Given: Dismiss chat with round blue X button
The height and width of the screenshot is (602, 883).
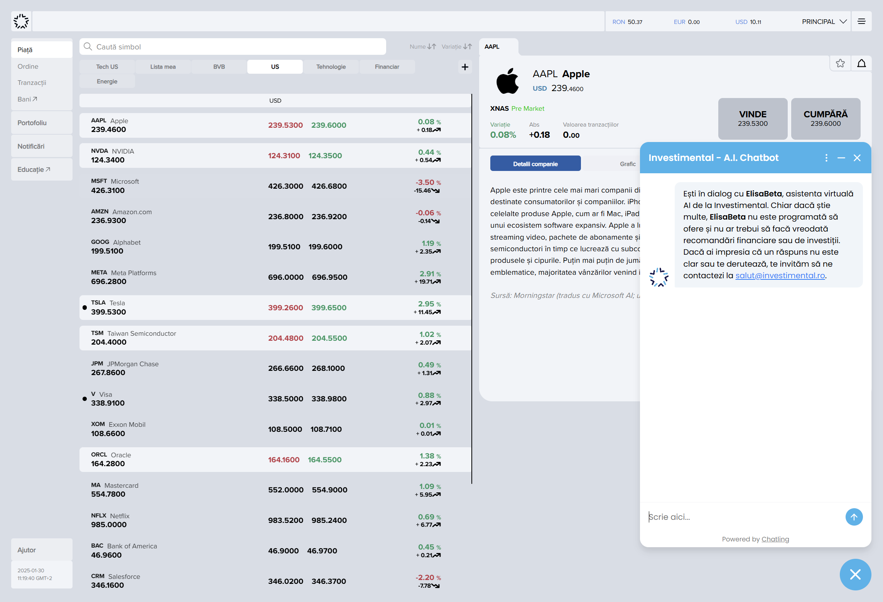Looking at the screenshot, I should click(855, 575).
